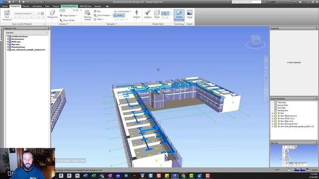This screenshot has height=179, width=319.
Task: Switch to the Sectioning Tools tab
Action: [x=69, y=6]
